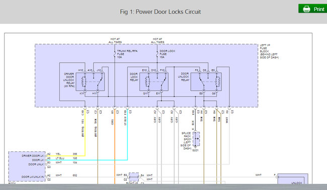Viewport: 327px width, 190px height.
Task: Click relay terminal label G11
Action: point(145,94)
